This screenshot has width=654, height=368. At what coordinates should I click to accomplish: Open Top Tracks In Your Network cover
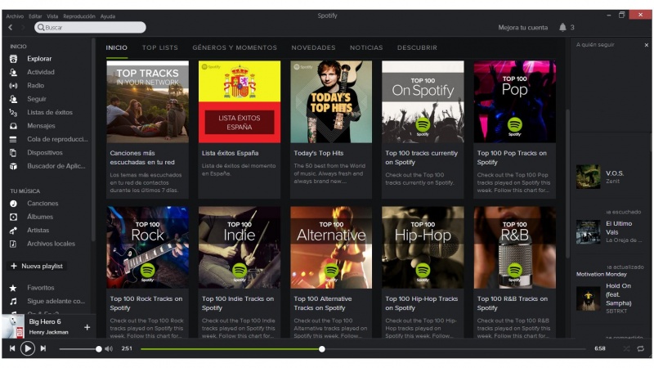pos(148,101)
